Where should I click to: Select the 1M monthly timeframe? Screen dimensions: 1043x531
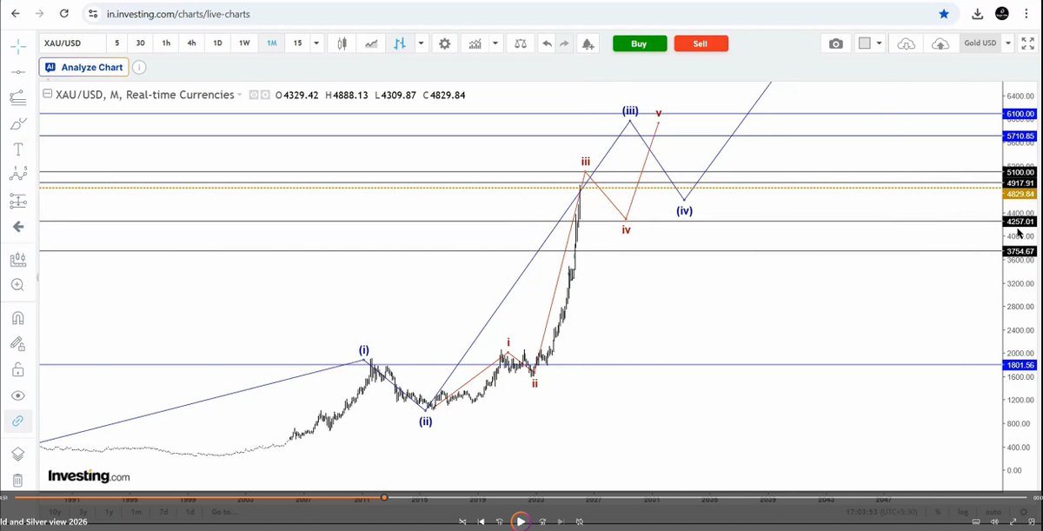(272, 43)
